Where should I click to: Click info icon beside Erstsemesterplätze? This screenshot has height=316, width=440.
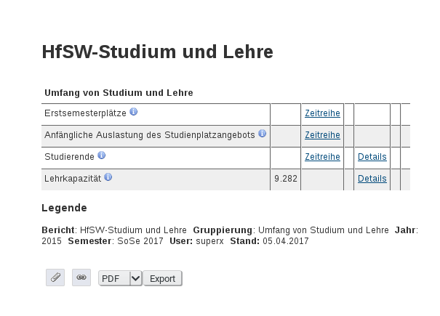(134, 112)
